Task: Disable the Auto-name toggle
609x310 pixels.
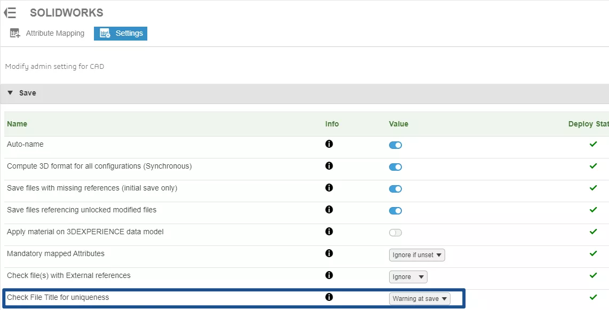Action: (x=396, y=145)
